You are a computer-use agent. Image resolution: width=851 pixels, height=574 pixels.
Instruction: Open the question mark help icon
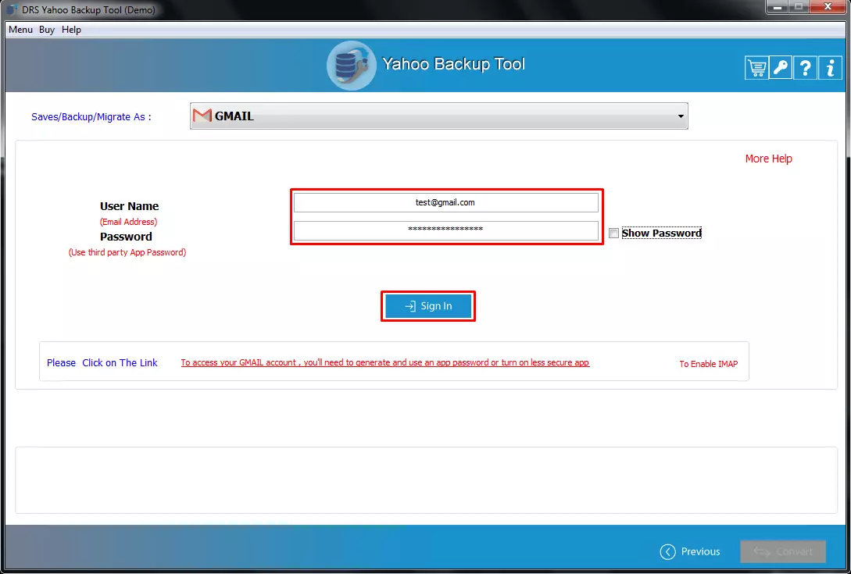tap(806, 68)
